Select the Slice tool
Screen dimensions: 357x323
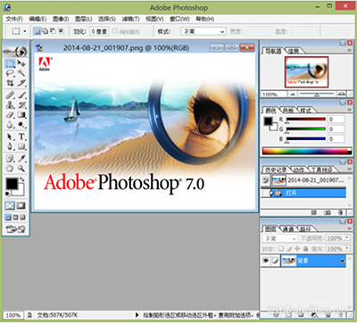(21, 83)
